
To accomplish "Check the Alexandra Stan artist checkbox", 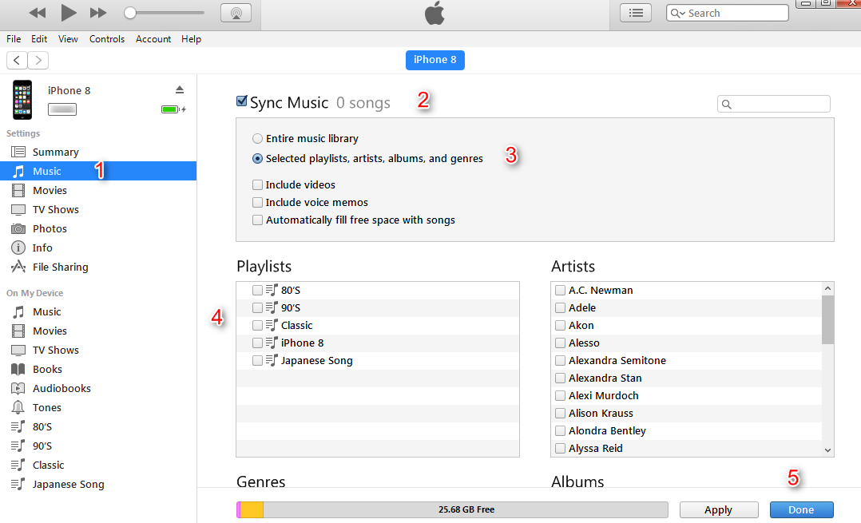I will click(560, 378).
